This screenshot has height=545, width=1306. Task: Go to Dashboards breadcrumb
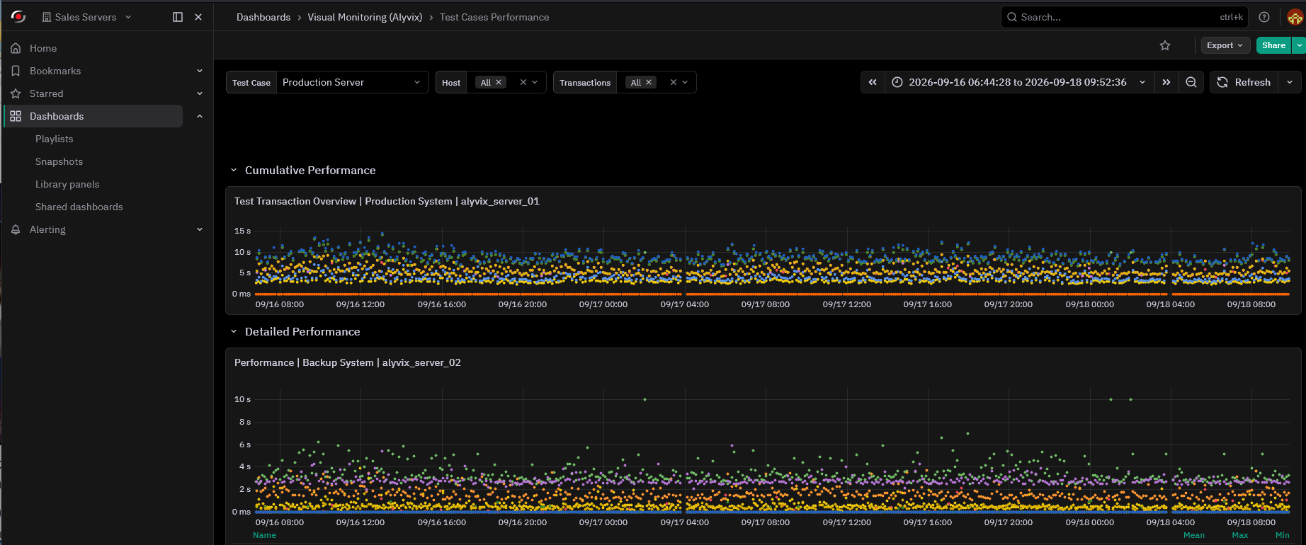point(263,17)
